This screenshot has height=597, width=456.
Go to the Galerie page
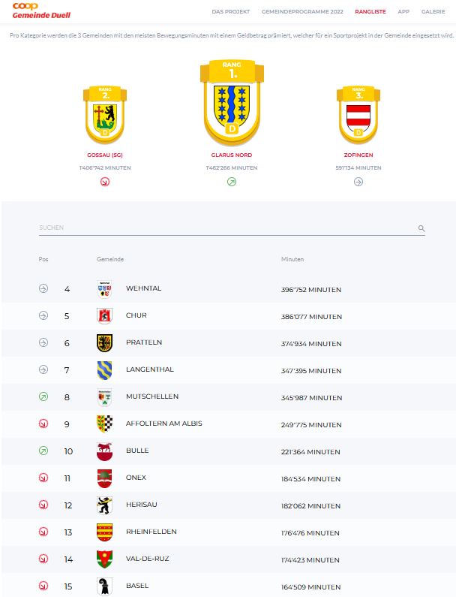click(433, 12)
